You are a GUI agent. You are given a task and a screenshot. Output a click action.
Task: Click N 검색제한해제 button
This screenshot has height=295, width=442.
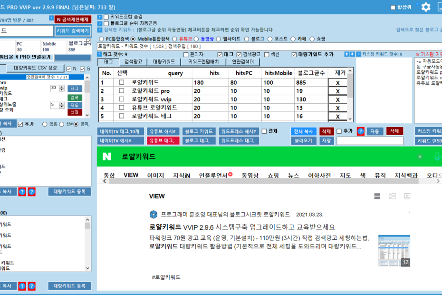[x=73, y=20]
